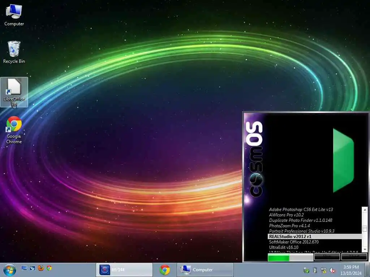Click installer list scrollbar down arrow

[365, 249]
